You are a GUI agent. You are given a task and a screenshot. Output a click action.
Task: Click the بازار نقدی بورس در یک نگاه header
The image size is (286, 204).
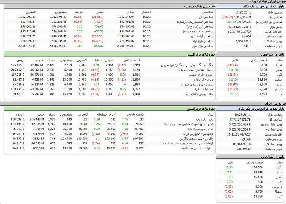[x=251, y=6]
